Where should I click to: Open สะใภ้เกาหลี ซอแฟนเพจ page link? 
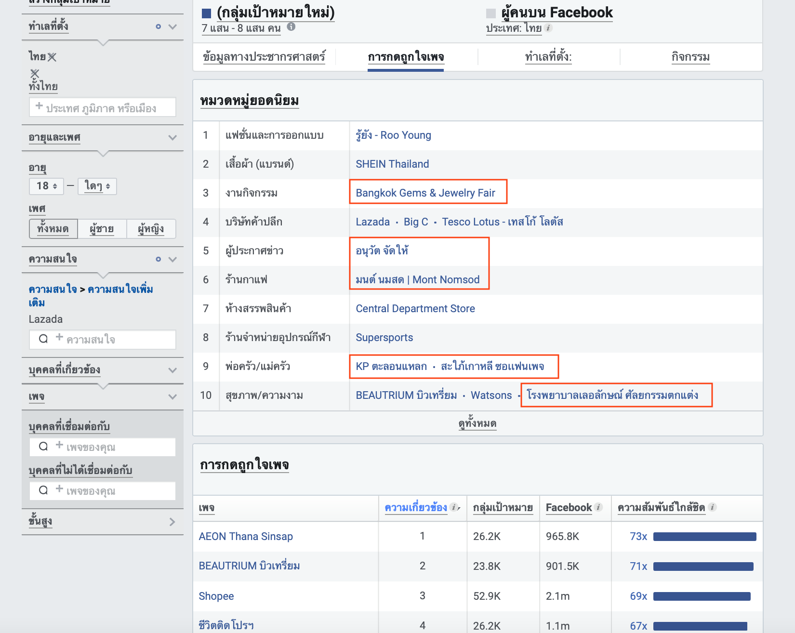click(x=492, y=367)
